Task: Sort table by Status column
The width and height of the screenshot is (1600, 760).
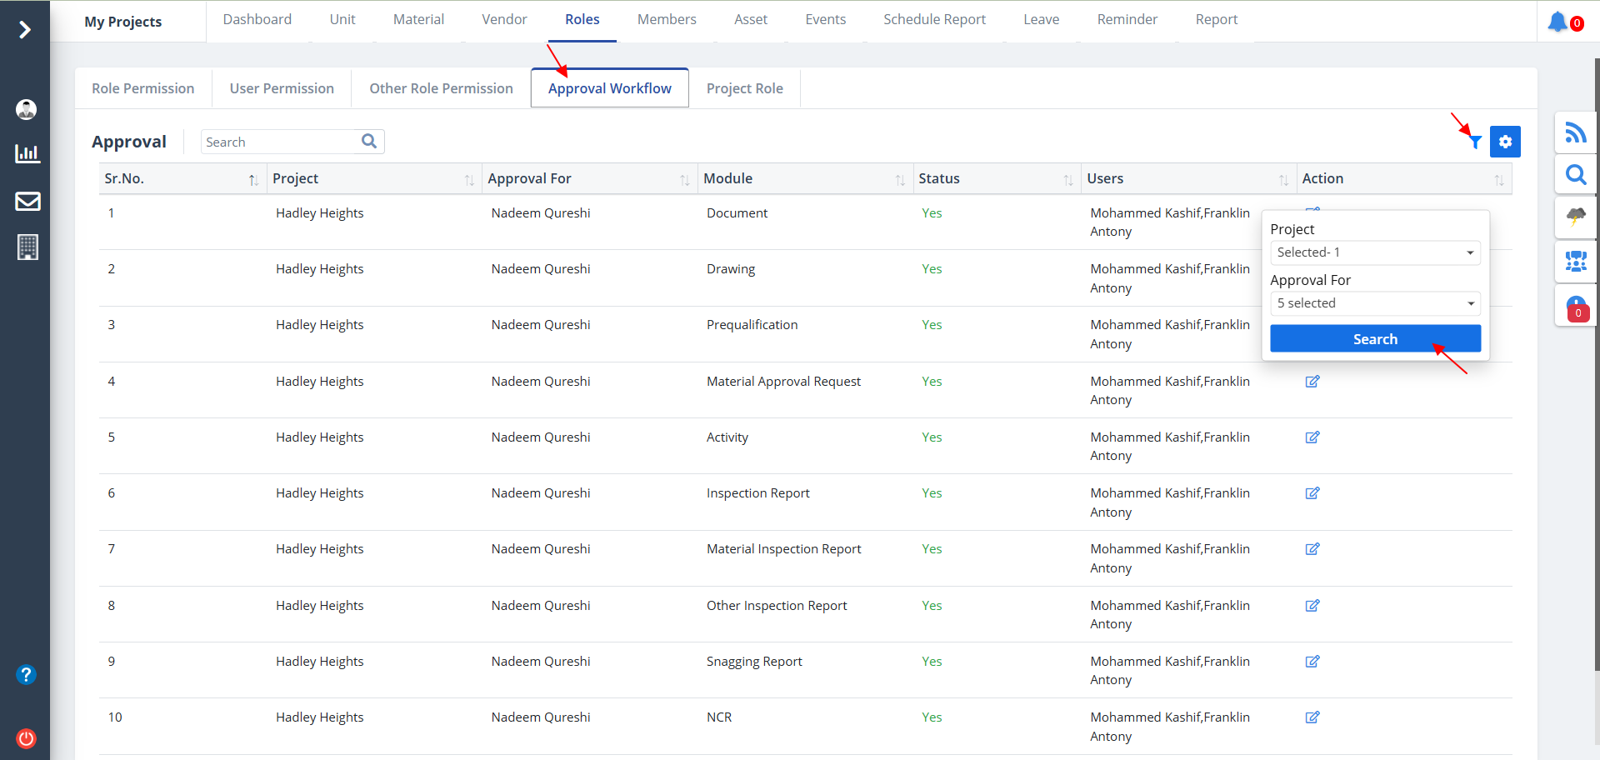Action: pyautogui.click(x=1067, y=180)
